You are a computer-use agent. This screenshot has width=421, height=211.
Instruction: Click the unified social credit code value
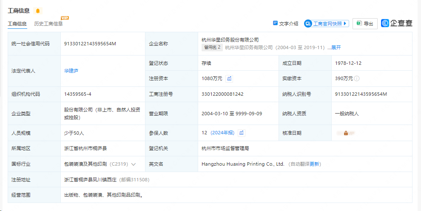tap(90, 44)
